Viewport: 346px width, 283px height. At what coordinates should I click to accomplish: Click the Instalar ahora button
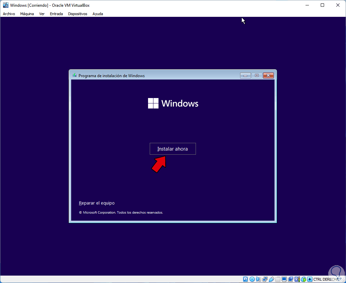coord(173,149)
